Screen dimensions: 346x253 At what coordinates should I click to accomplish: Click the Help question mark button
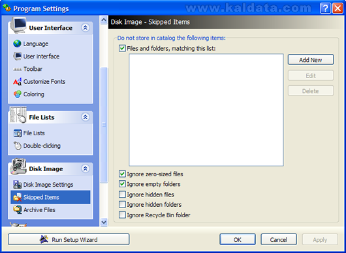[325, 8]
